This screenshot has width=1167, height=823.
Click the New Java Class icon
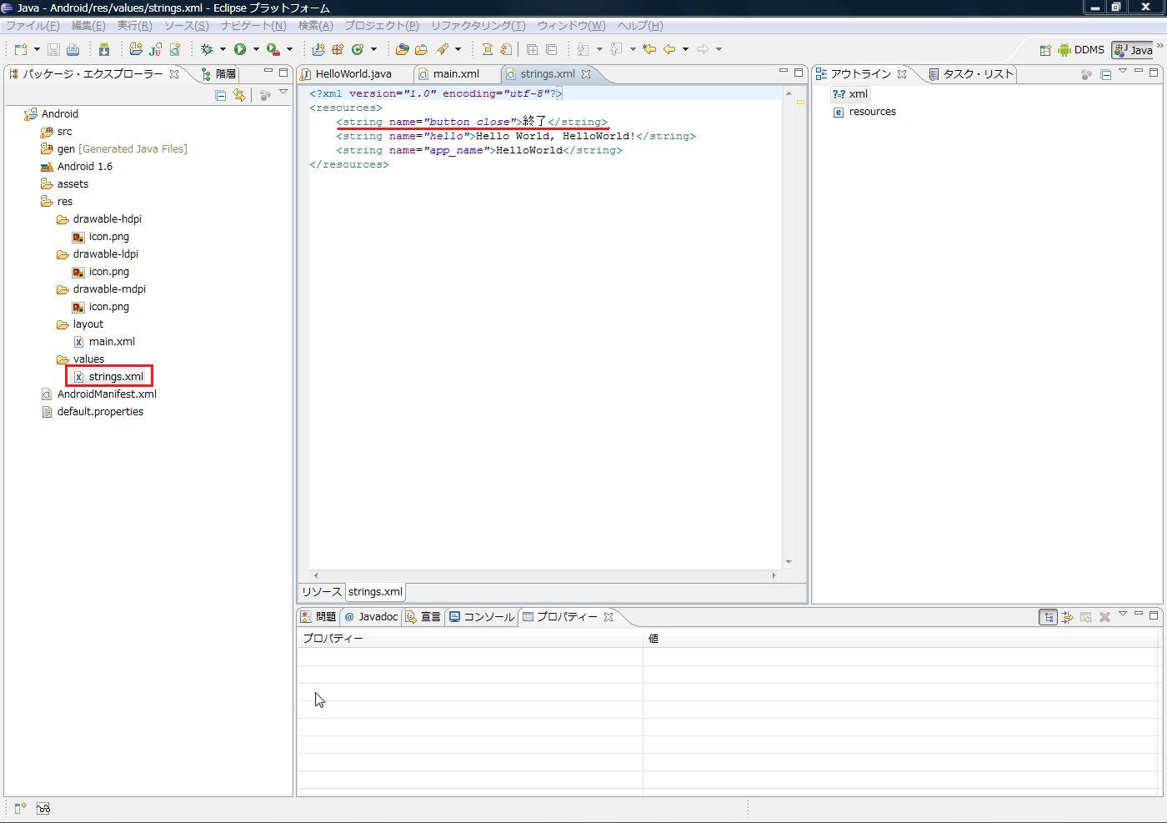click(358, 49)
